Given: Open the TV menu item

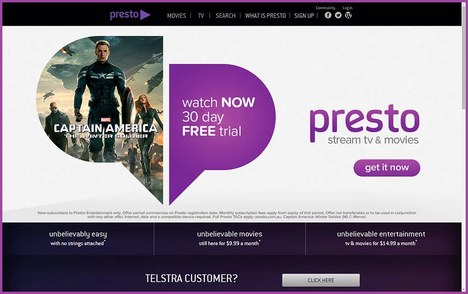Looking at the screenshot, I should (201, 16).
